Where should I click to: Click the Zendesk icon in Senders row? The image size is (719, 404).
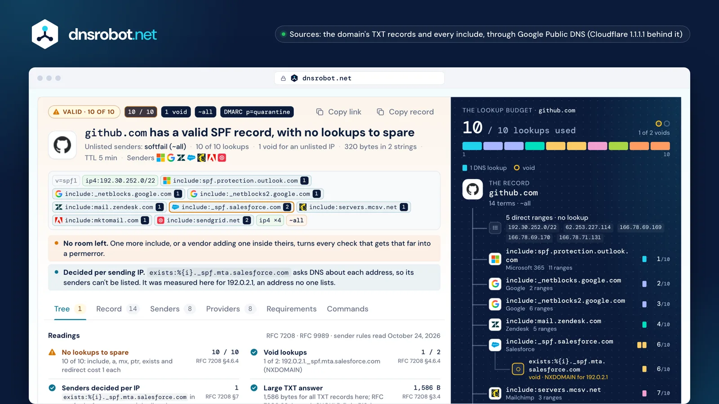pos(181,158)
